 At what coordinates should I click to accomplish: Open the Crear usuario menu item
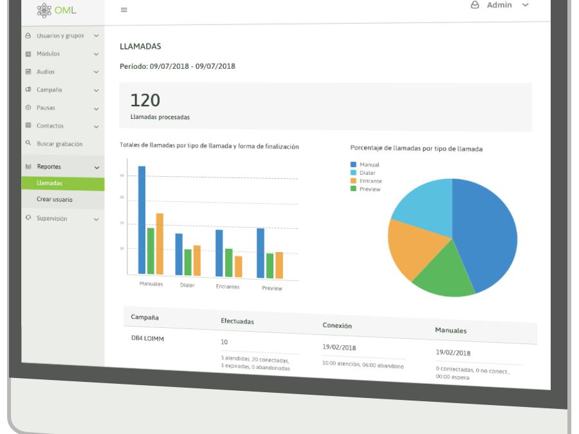click(x=55, y=200)
